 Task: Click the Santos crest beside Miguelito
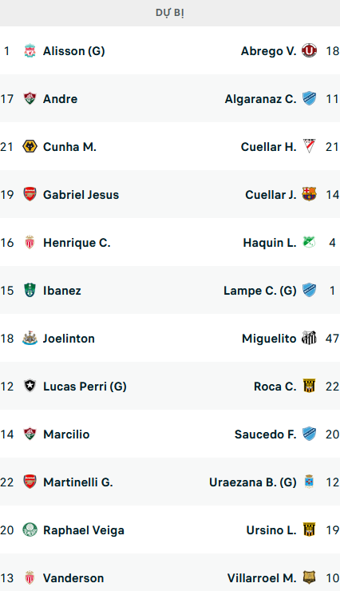pyautogui.click(x=309, y=338)
